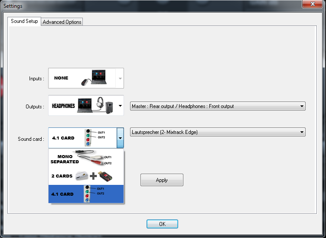Click the Sound card 4.1 CARD combo box

point(86,138)
